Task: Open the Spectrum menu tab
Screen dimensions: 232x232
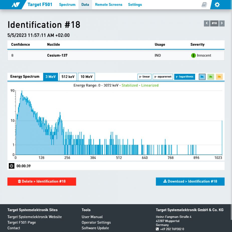Action: (x=67, y=5)
